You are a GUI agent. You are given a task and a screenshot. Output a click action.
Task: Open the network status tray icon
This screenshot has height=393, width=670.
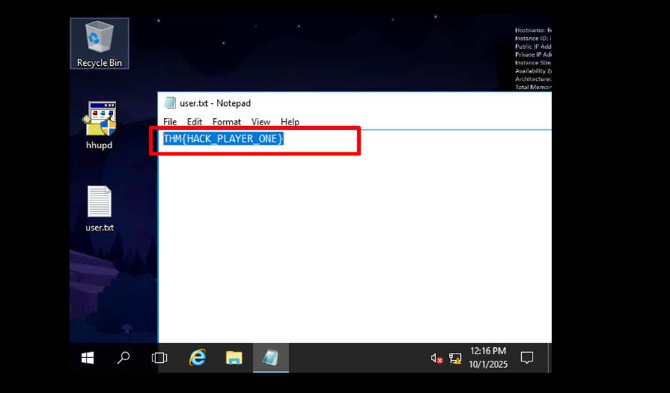(x=455, y=358)
